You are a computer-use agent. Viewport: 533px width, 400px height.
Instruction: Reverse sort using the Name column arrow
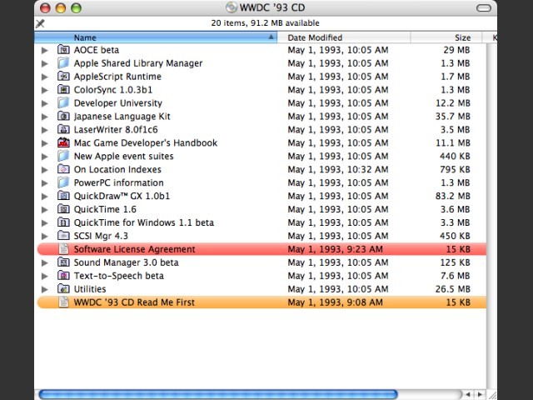coord(271,37)
